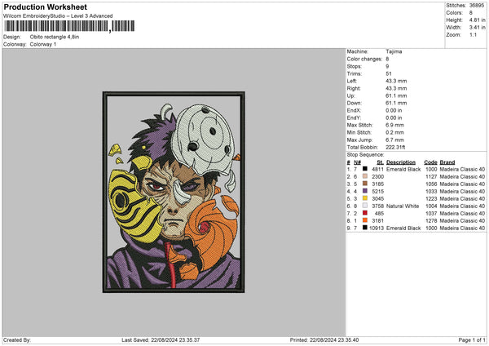Click the 'Color changes:' label
The image size is (489, 346).
[364, 59]
